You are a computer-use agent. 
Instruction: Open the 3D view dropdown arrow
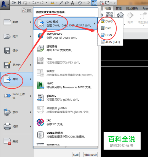(84, 3)
